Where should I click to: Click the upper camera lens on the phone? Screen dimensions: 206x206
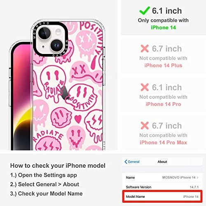point(44,33)
